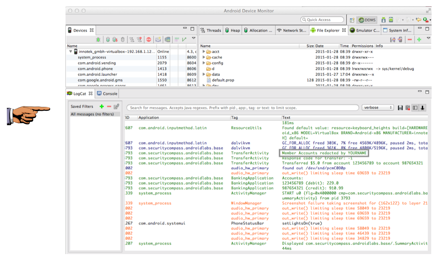
Task: Switch to the DDMS perspective
Action: coord(367,20)
